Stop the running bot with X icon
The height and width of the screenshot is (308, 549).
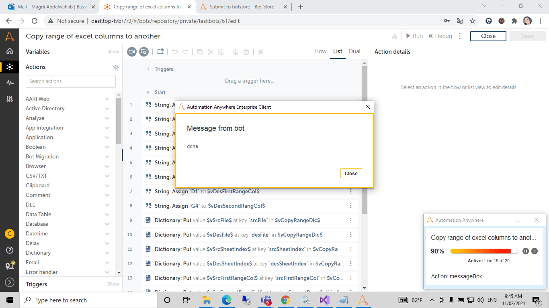tap(535, 251)
